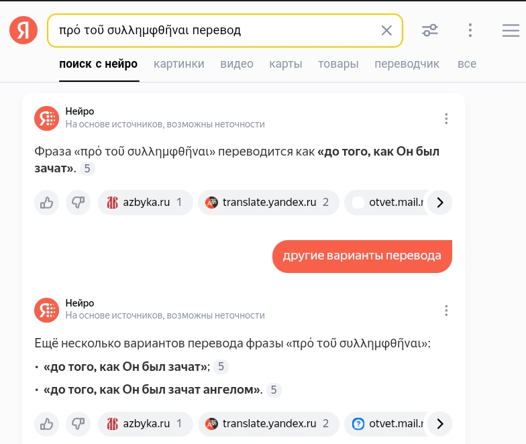The image size is (526, 444).
Task: Open azbyka.ru source in first answer
Action: (x=146, y=203)
